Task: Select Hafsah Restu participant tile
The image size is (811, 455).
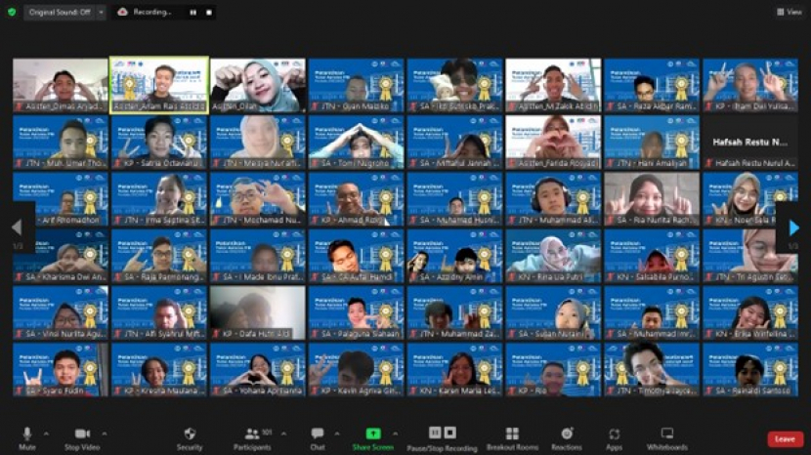Action: pos(750,143)
